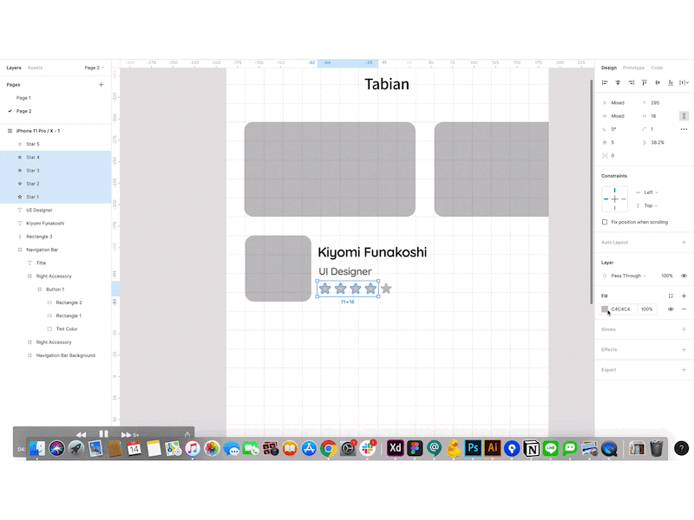Open more corner options ellipsis
This screenshot has width=694, height=520.
[x=684, y=129]
